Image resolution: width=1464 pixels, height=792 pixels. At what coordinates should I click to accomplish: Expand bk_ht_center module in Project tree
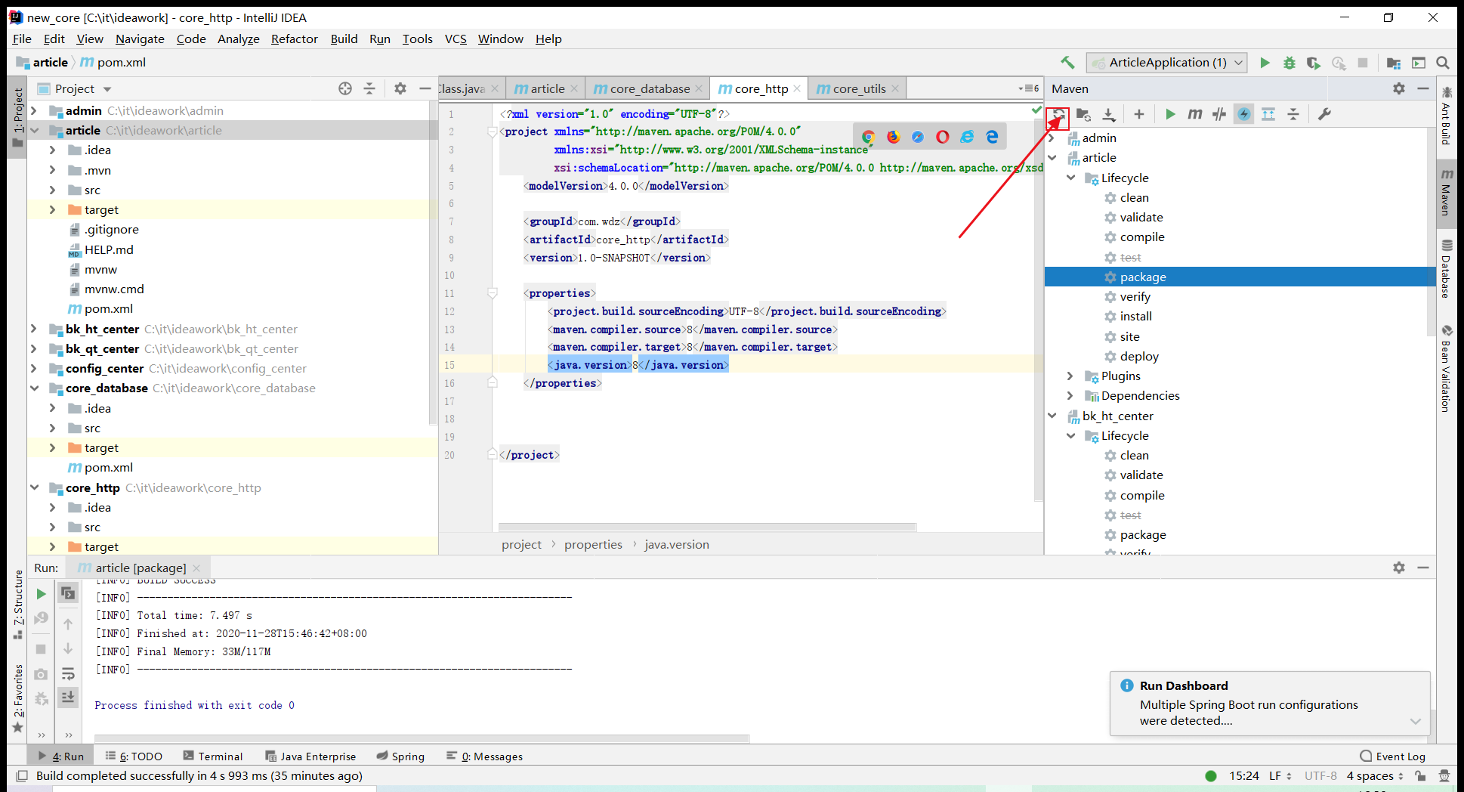pyautogui.click(x=34, y=329)
